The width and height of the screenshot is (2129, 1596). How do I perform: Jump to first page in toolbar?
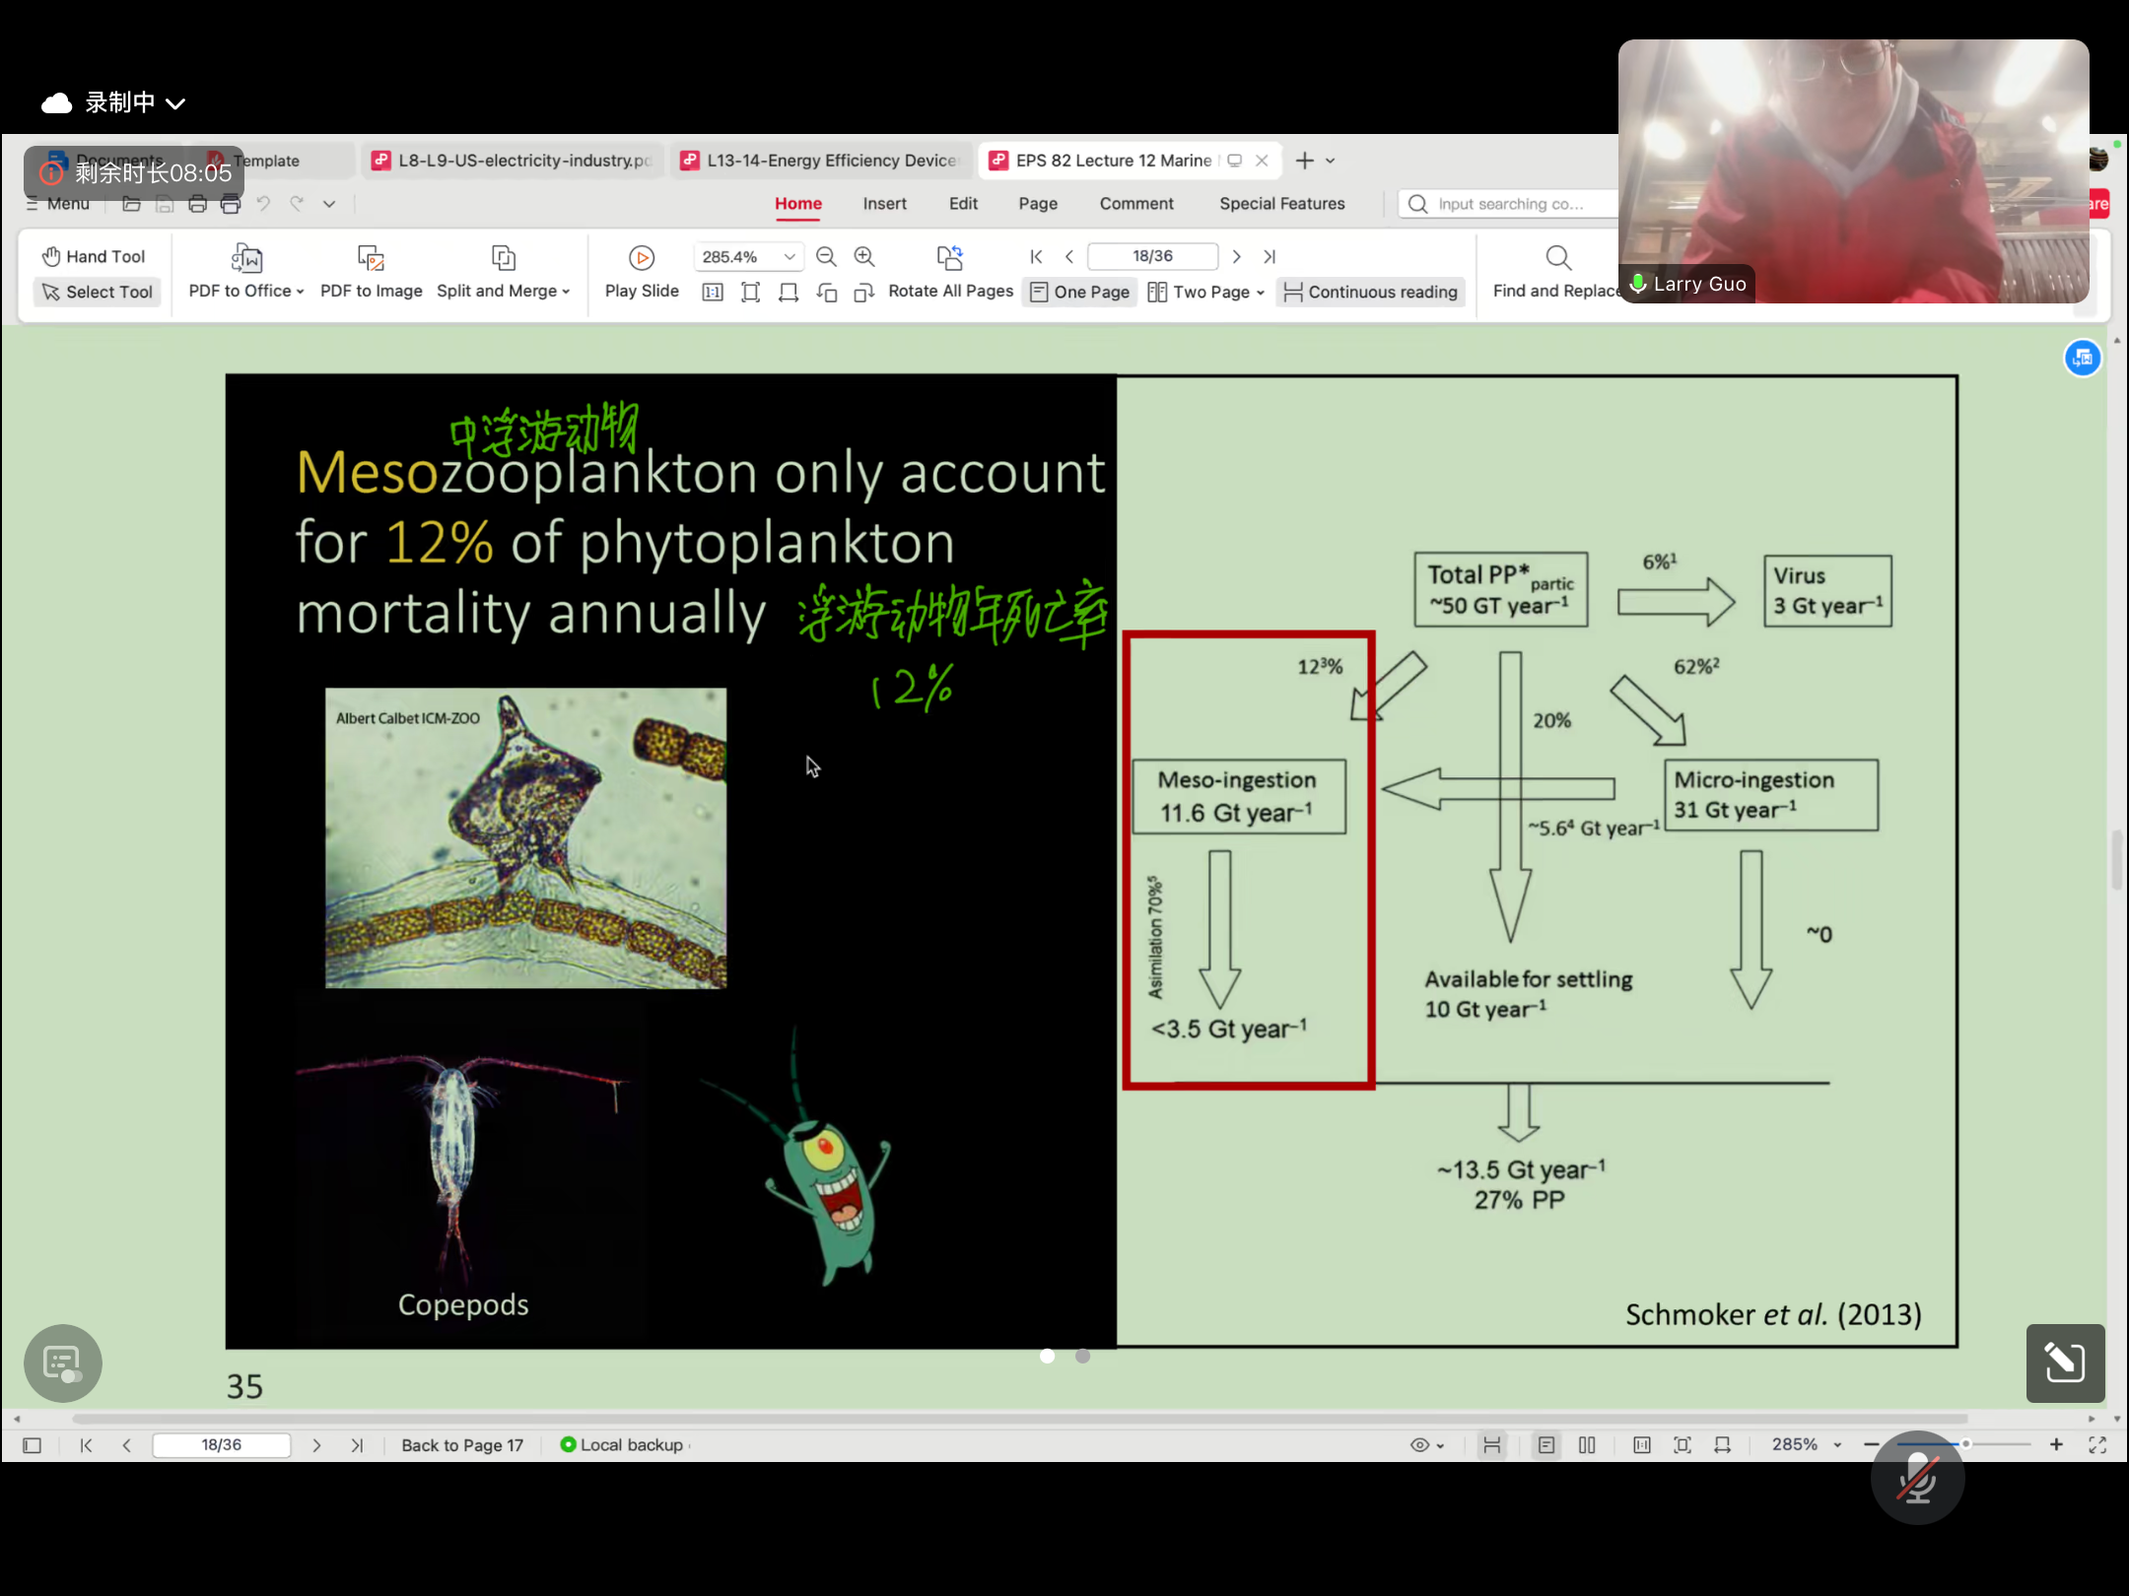(x=1036, y=256)
